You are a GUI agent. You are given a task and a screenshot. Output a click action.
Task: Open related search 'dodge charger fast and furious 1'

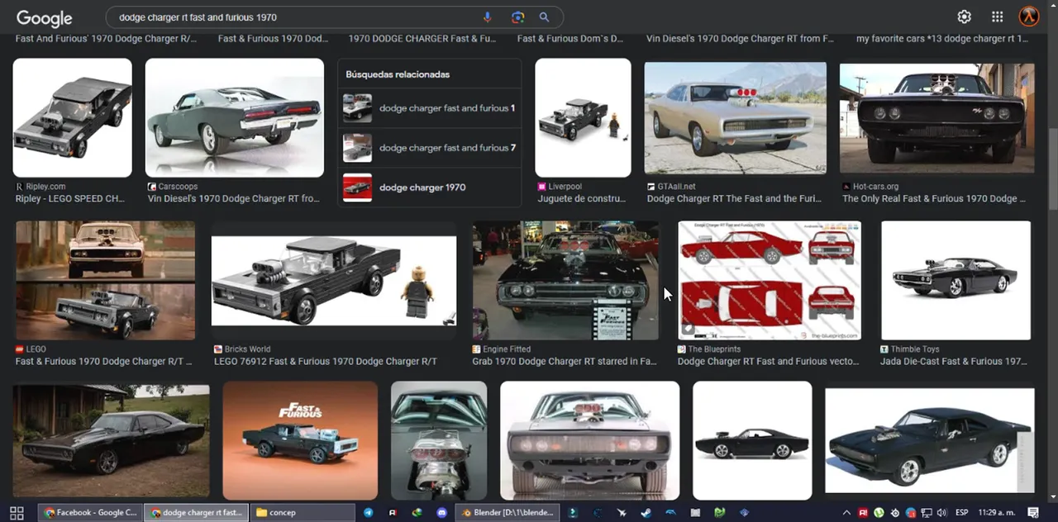pos(430,108)
